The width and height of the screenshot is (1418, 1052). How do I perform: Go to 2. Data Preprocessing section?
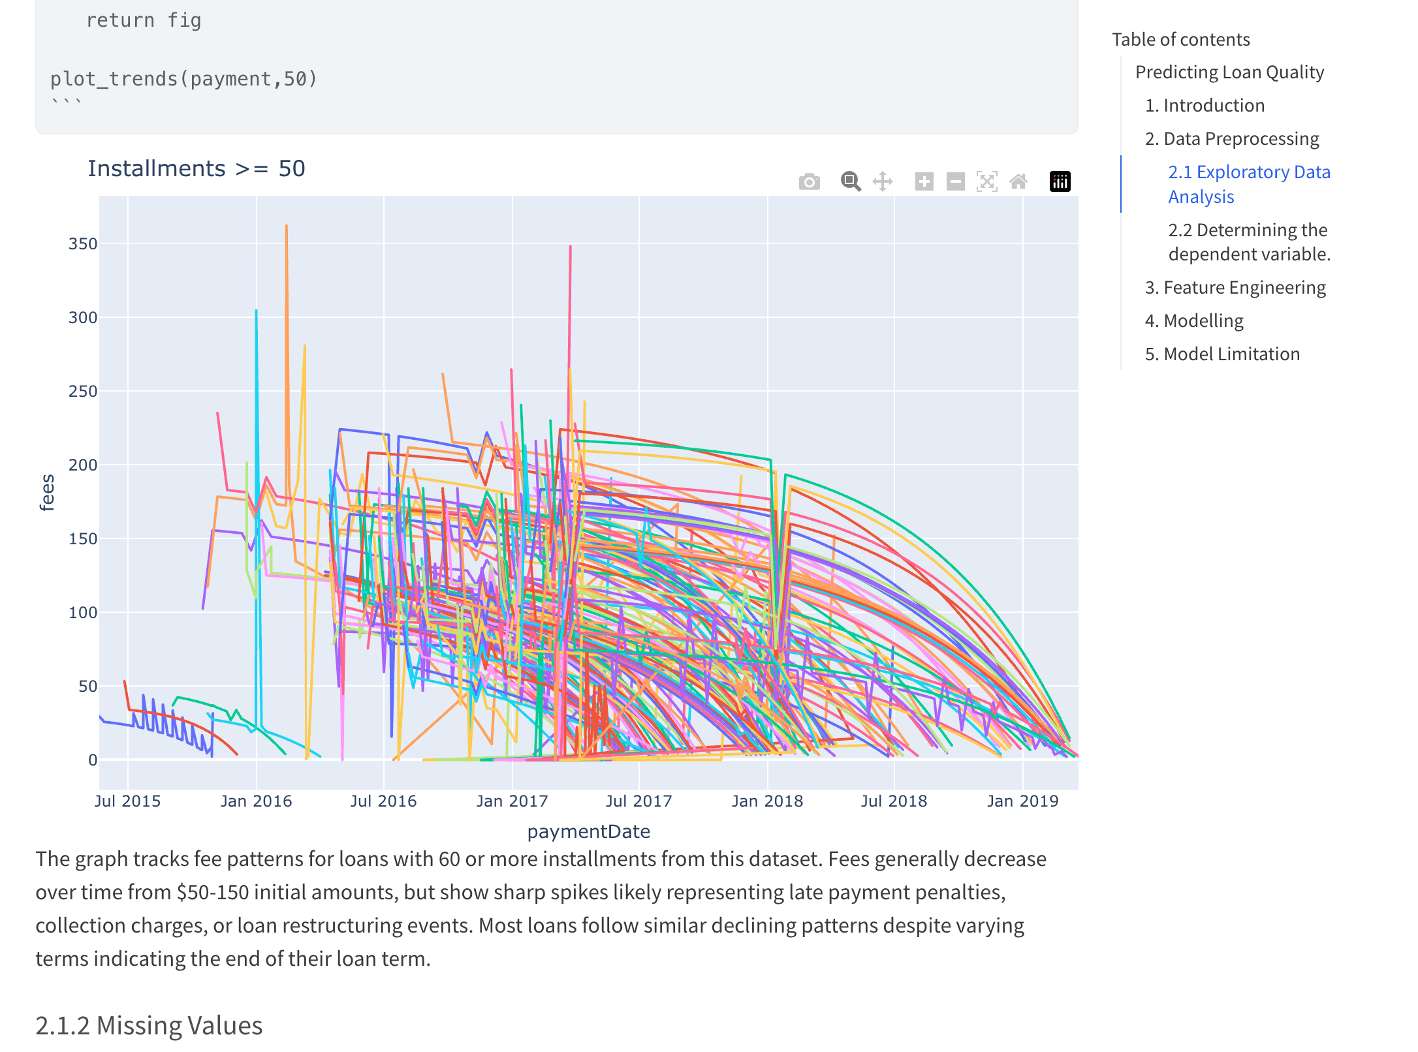(x=1232, y=138)
